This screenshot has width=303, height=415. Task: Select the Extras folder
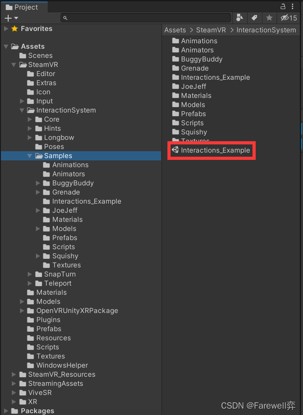click(x=42, y=83)
